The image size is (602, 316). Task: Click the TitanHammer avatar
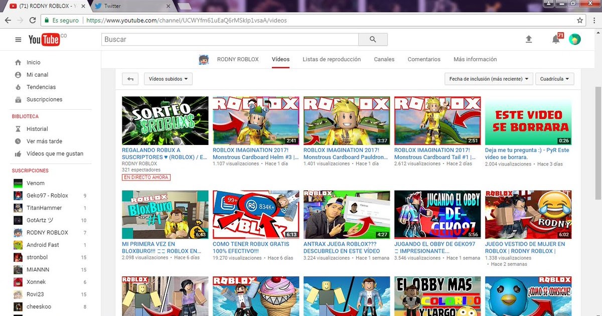[x=18, y=208]
